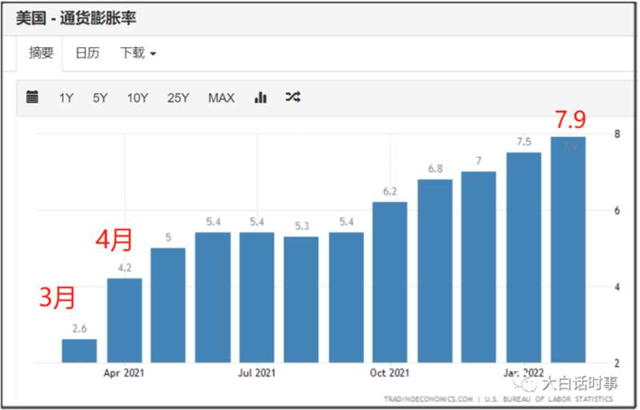Open the calendar date range icon
This screenshot has width=640, height=410.
[x=32, y=97]
